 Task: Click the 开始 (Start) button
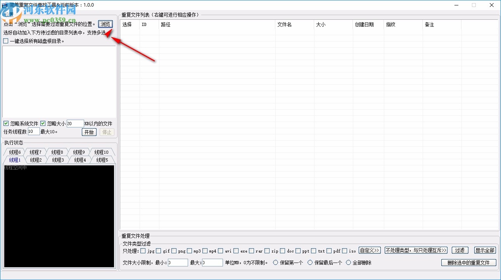point(89,132)
